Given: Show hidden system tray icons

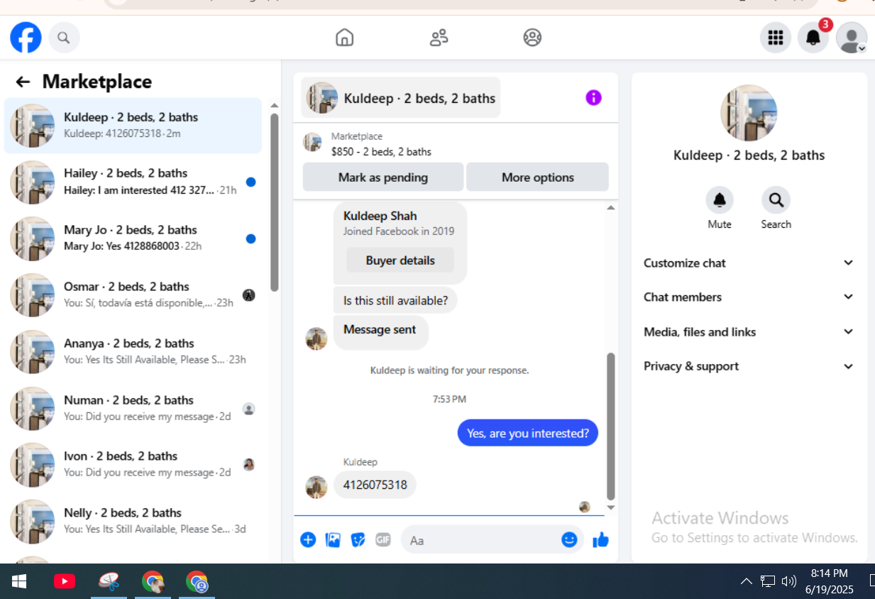Looking at the screenshot, I should (x=746, y=581).
